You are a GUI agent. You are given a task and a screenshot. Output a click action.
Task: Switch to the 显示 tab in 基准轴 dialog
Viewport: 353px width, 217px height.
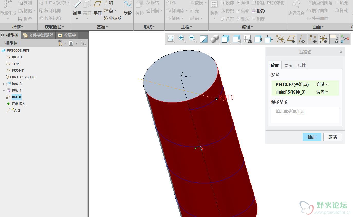coord(288,65)
